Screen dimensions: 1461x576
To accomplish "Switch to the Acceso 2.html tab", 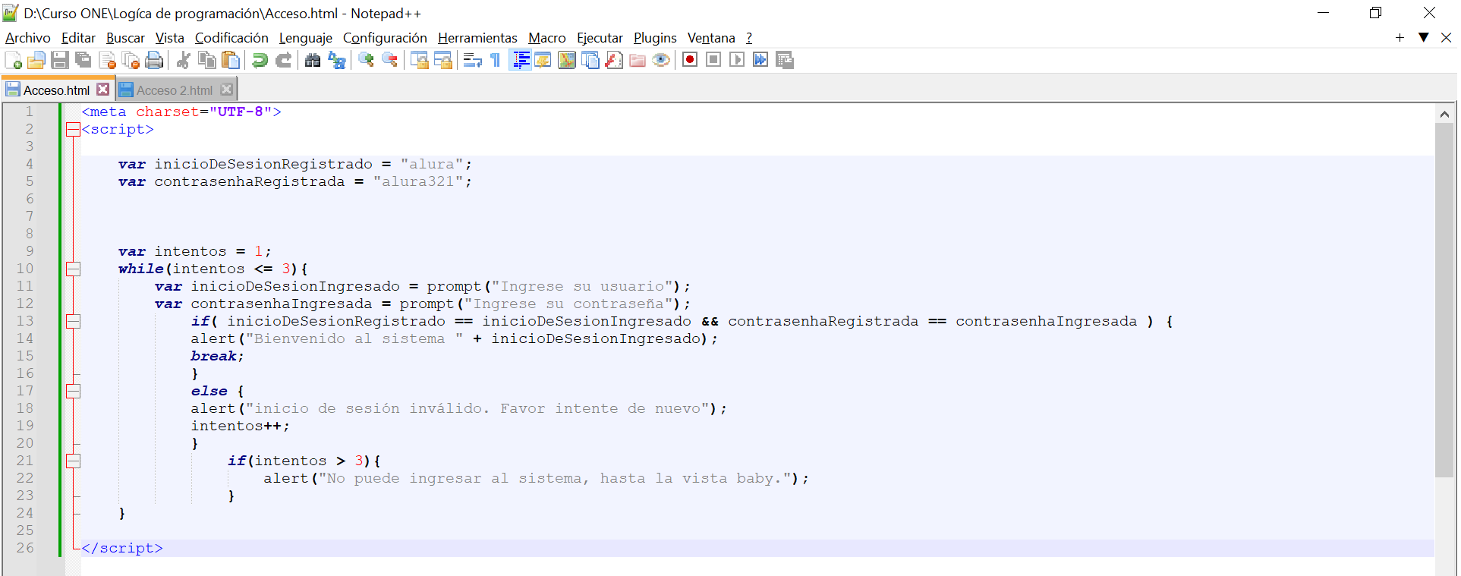I will click(x=175, y=90).
